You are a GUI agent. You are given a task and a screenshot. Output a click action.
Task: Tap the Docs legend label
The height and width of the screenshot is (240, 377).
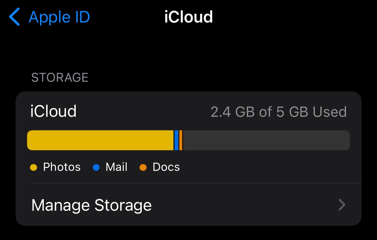coord(166,167)
